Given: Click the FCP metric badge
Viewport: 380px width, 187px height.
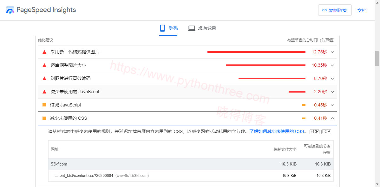Looking at the screenshot, I should 315,131.
